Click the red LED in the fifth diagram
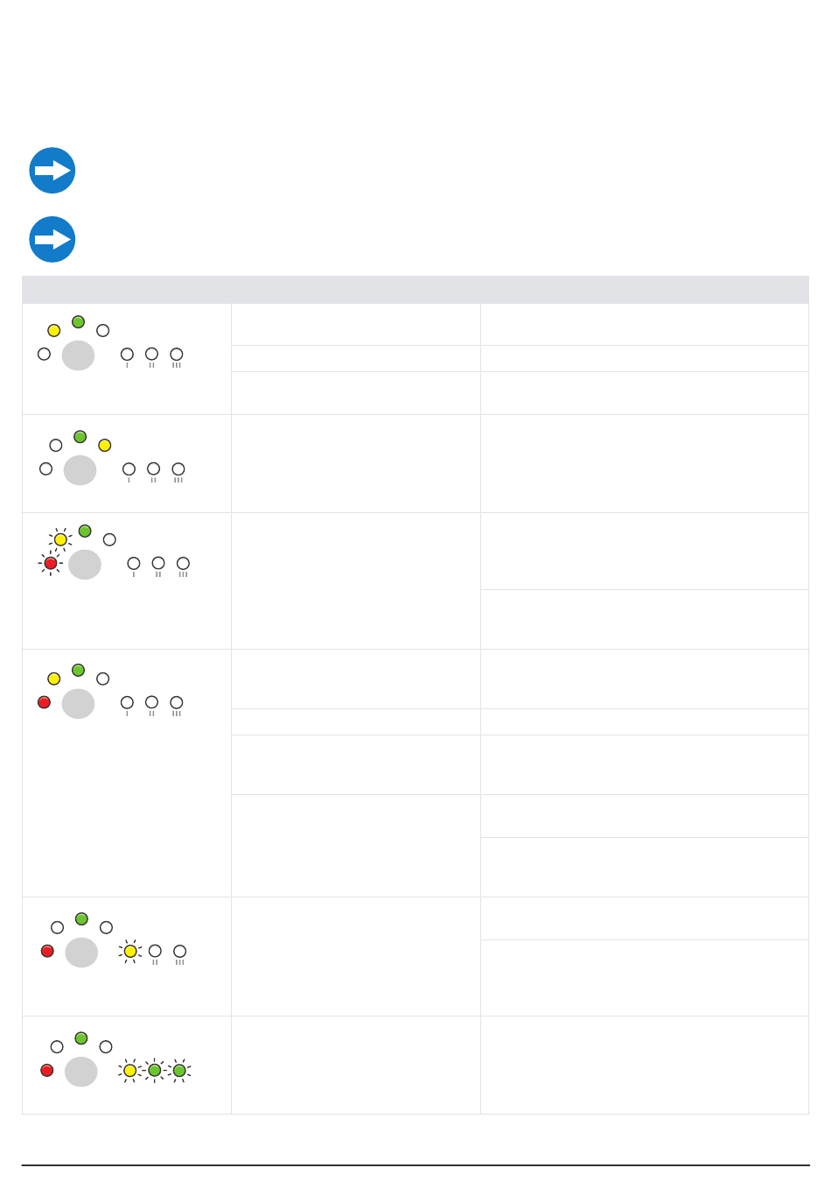The height and width of the screenshot is (1203, 831). click(47, 951)
